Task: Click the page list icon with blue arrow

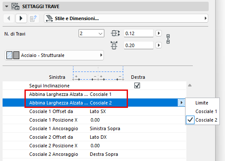Action: pyautogui.click(x=33, y=18)
